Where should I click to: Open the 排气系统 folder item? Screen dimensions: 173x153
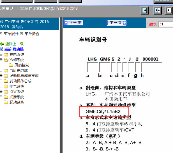coord(17,86)
